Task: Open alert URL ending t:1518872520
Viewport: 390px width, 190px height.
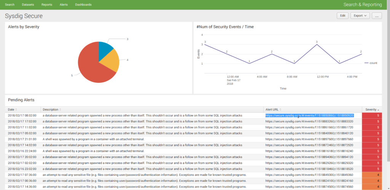Action: pyautogui.click(x=309, y=145)
